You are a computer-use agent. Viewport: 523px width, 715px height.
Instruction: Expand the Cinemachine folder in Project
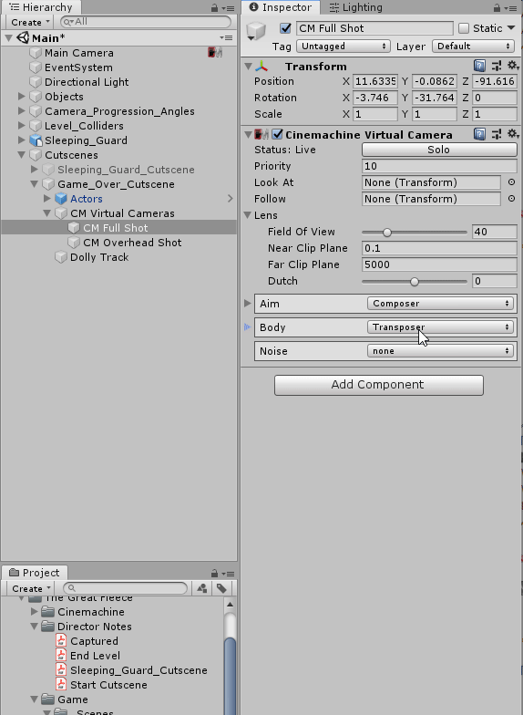(x=35, y=611)
